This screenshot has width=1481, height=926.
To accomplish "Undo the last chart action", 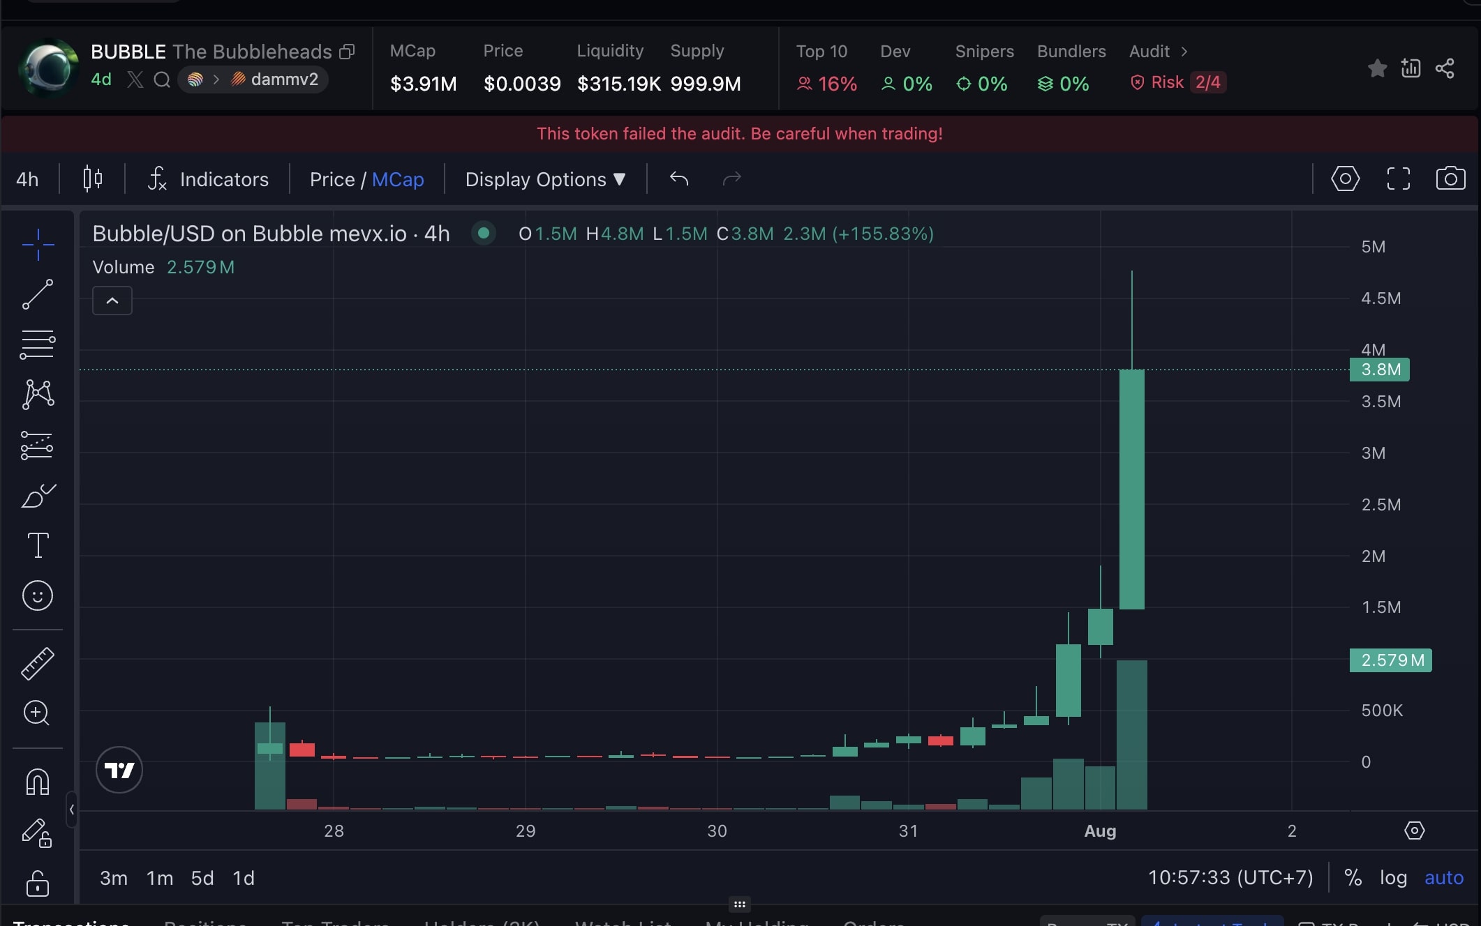I will point(679,179).
